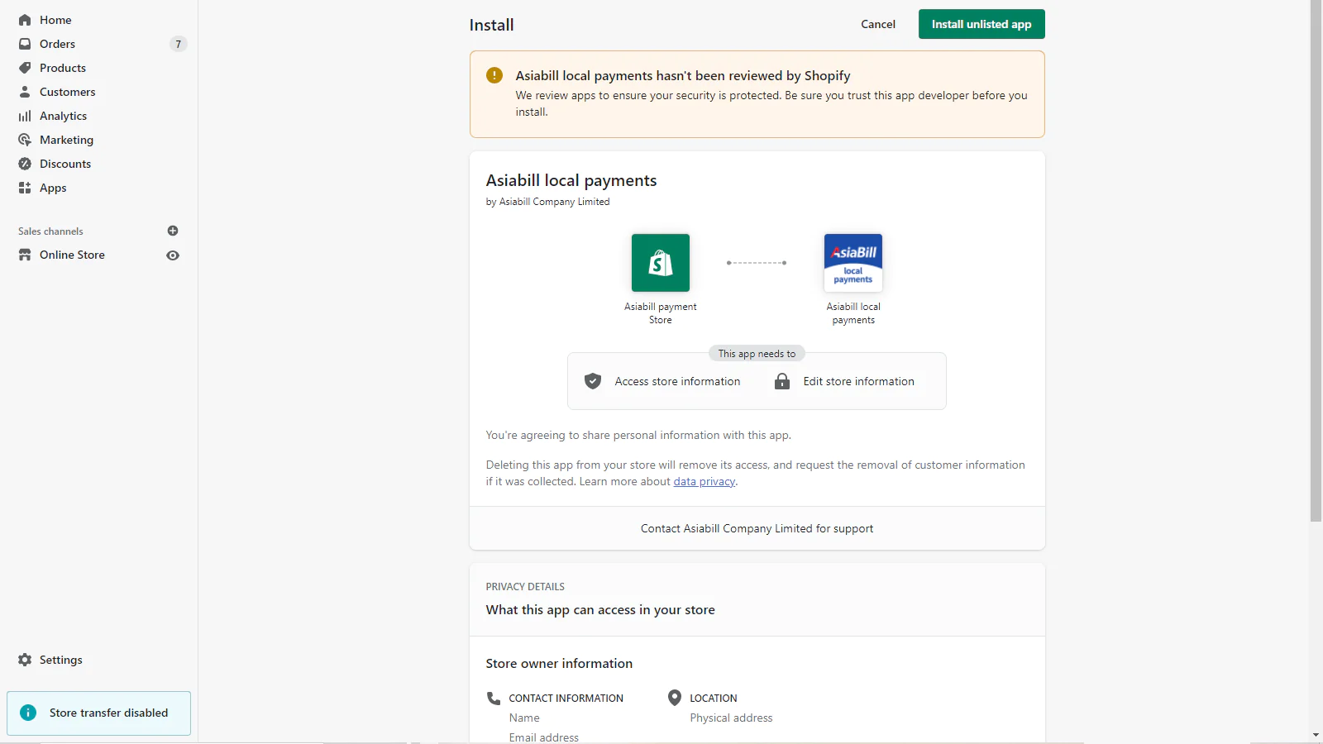This screenshot has width=1323, height=744.
Task: Click the PRIVACY DETAILS label
Action: [x=525, y=587]
